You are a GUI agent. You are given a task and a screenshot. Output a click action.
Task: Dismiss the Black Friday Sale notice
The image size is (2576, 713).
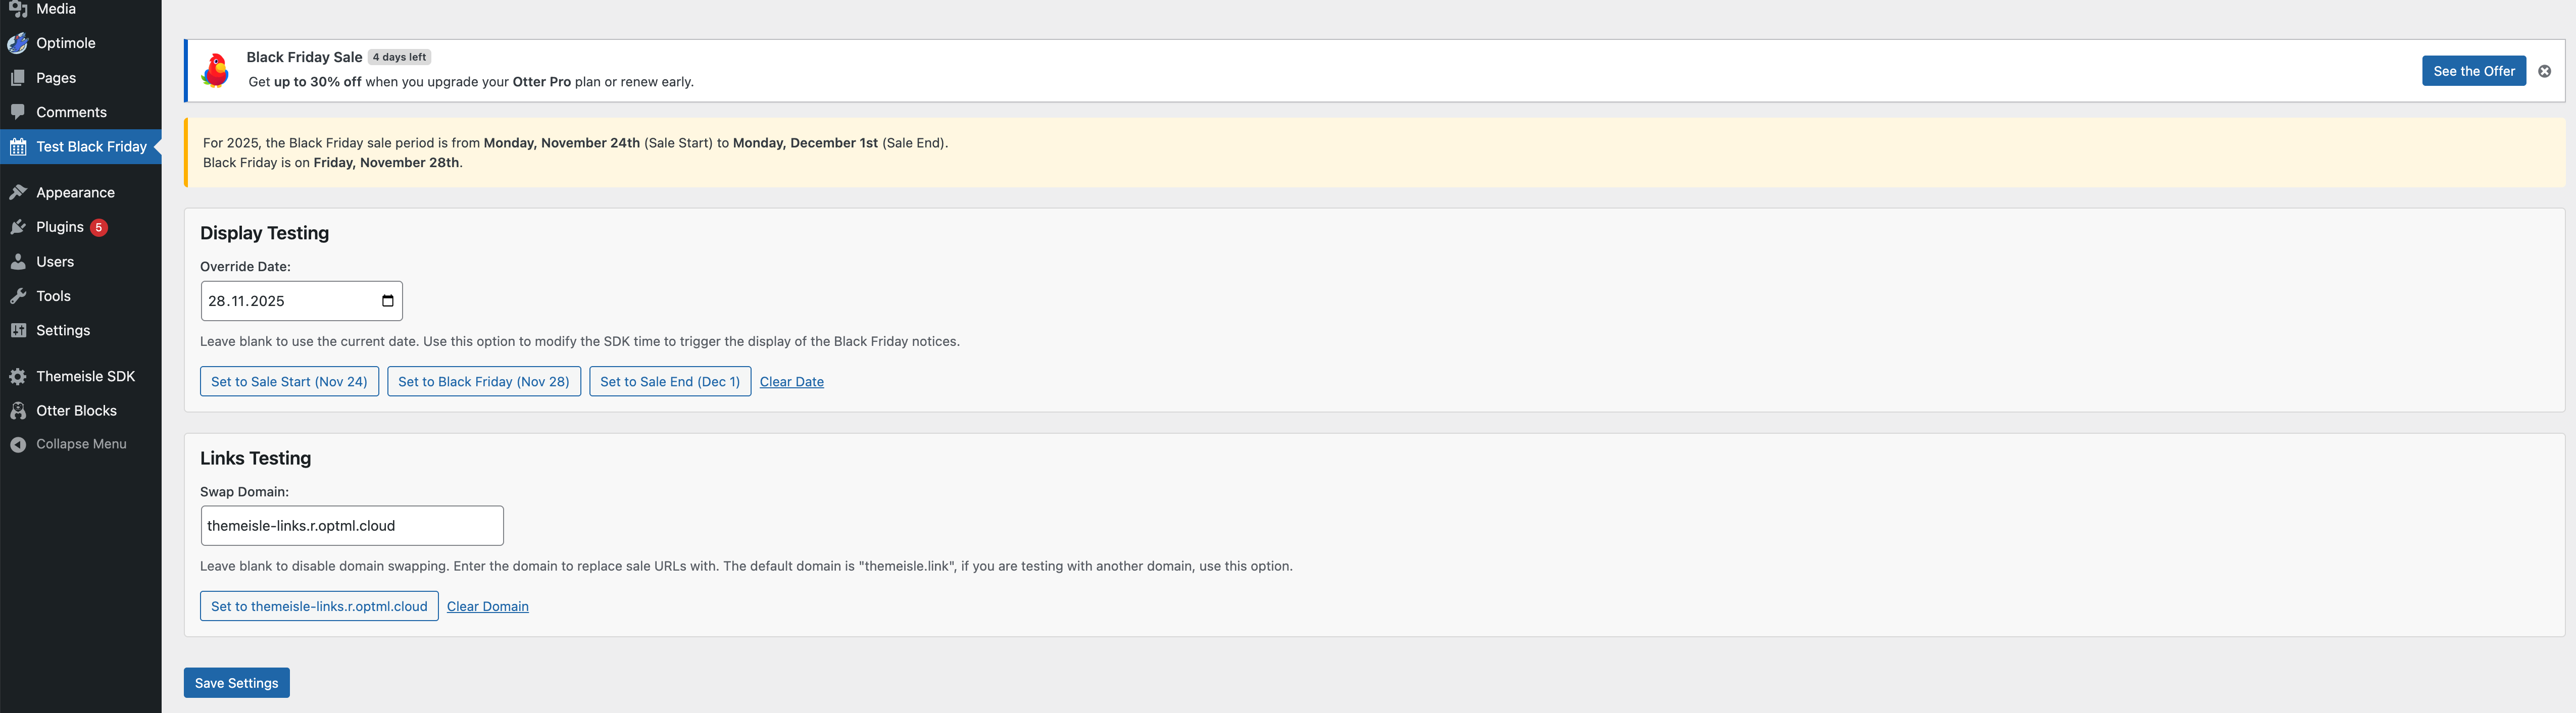pyautogui.click(x=2544, y=71)
